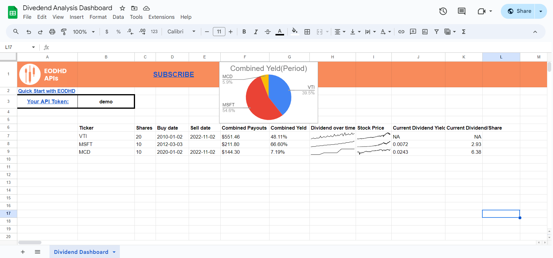Toggle bold formatting
The height and width of the screenshot is (258, 553).
[x=244, y=32]
